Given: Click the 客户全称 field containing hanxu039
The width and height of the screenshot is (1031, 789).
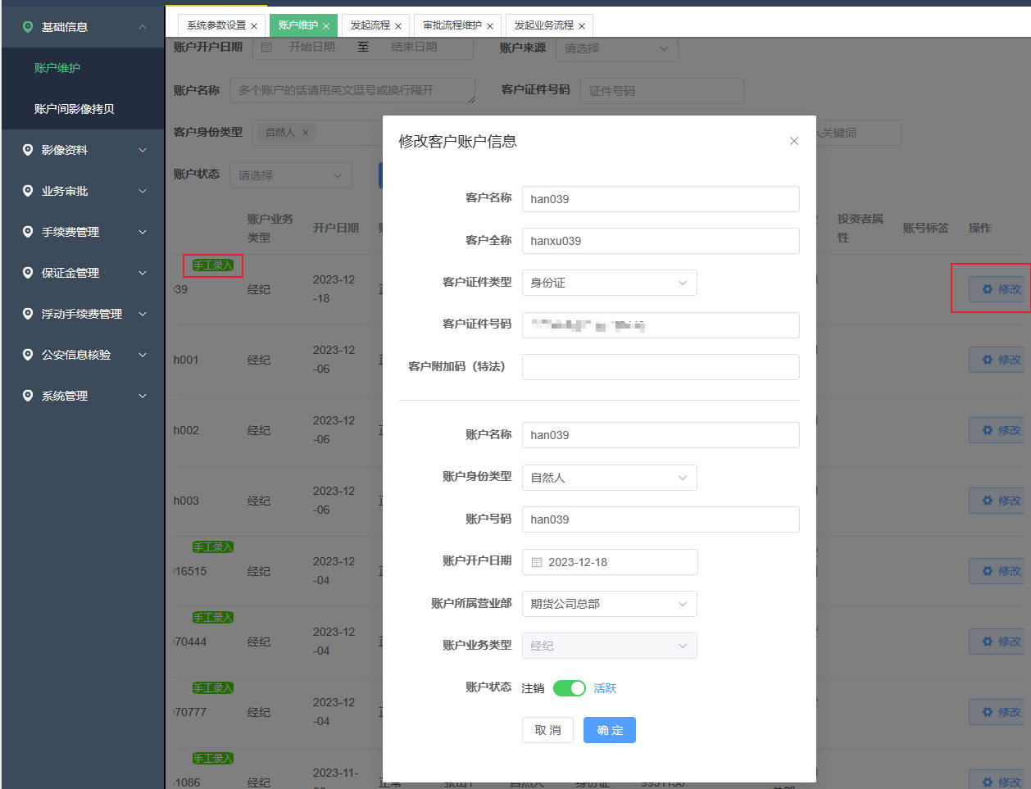Looking at the screenshot, I should tap(661, 241).
